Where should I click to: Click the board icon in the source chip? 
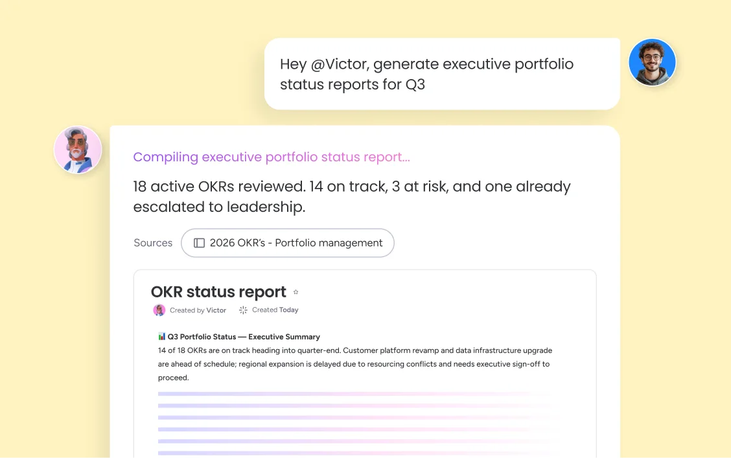(199, 243)
